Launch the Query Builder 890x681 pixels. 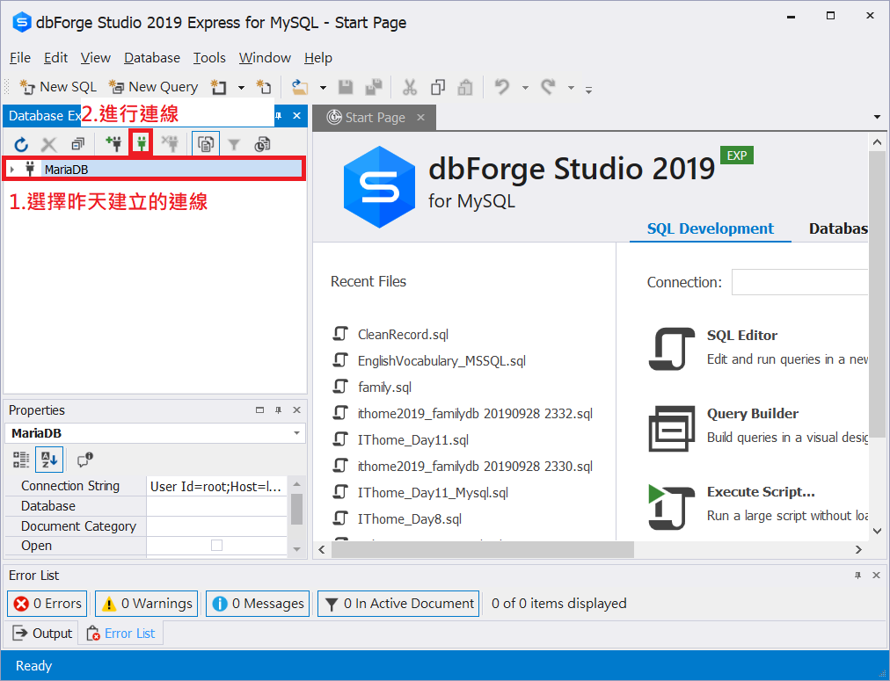click(x=753, y=413)
